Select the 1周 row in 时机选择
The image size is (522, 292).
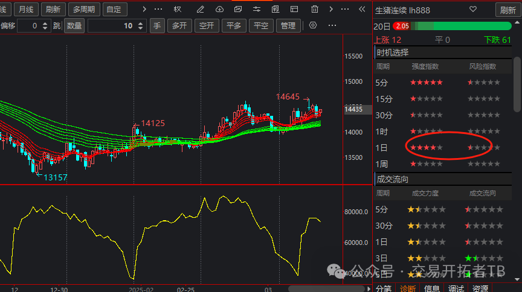(x=442, y=164)
